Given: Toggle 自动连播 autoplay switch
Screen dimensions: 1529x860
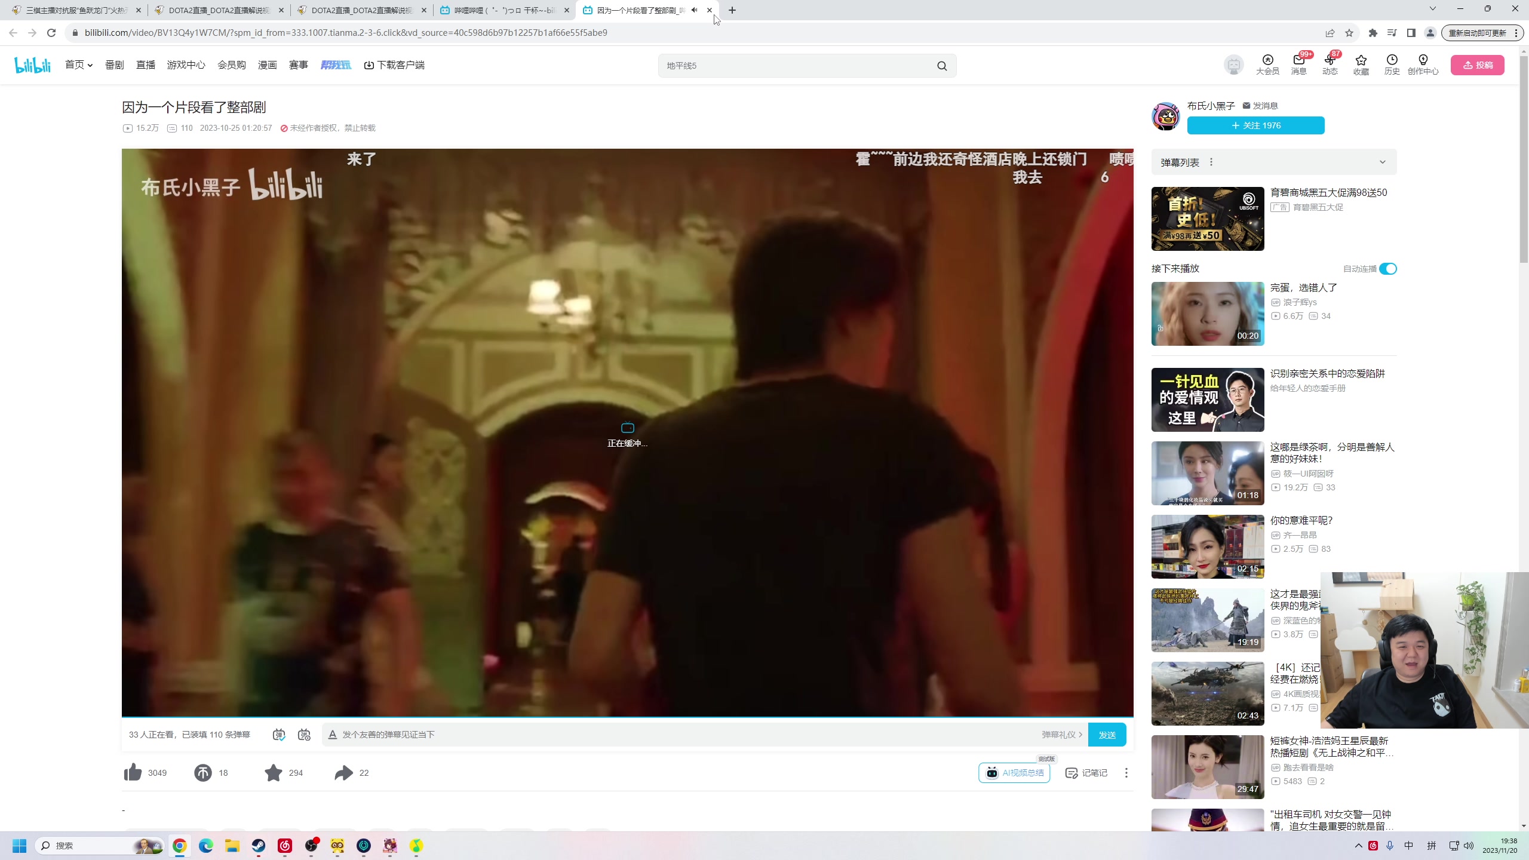Looking at the screenshot, I should 1388,269.
